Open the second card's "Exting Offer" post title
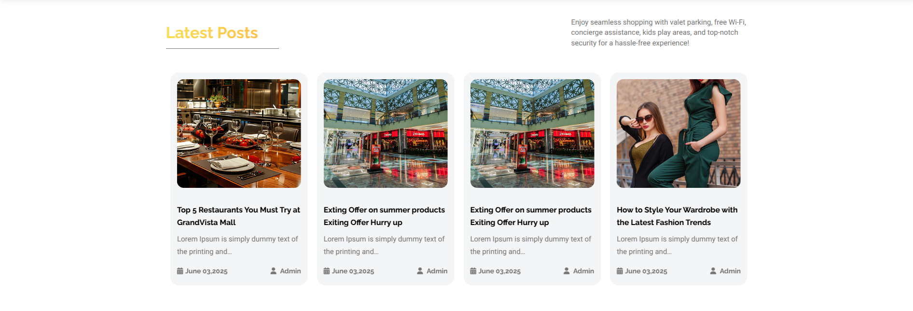The image size is (913, 311). pos(384,216)
